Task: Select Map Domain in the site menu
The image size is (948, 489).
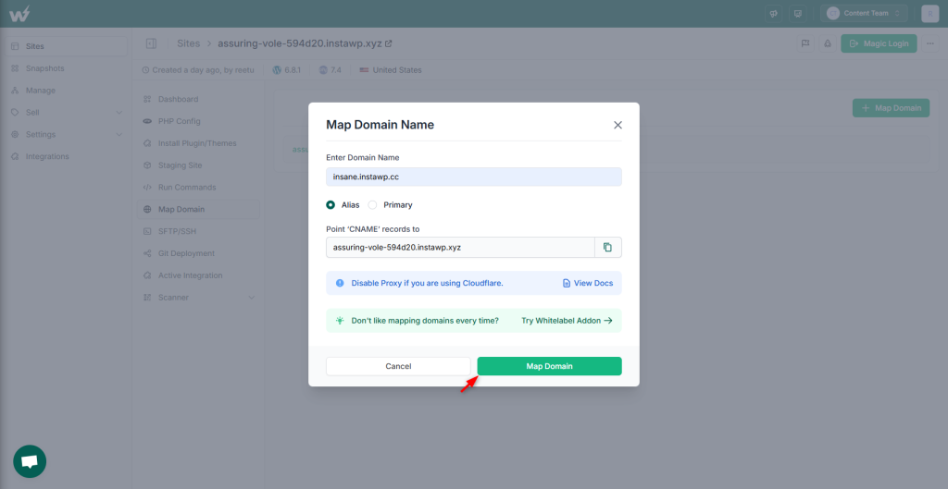Action: click(198, 210)
